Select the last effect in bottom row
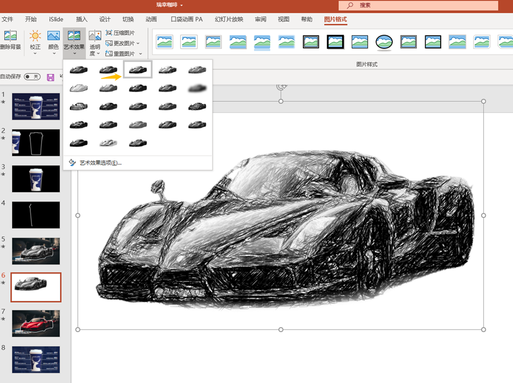Screen dimensions: 513x383 (138, 143)
